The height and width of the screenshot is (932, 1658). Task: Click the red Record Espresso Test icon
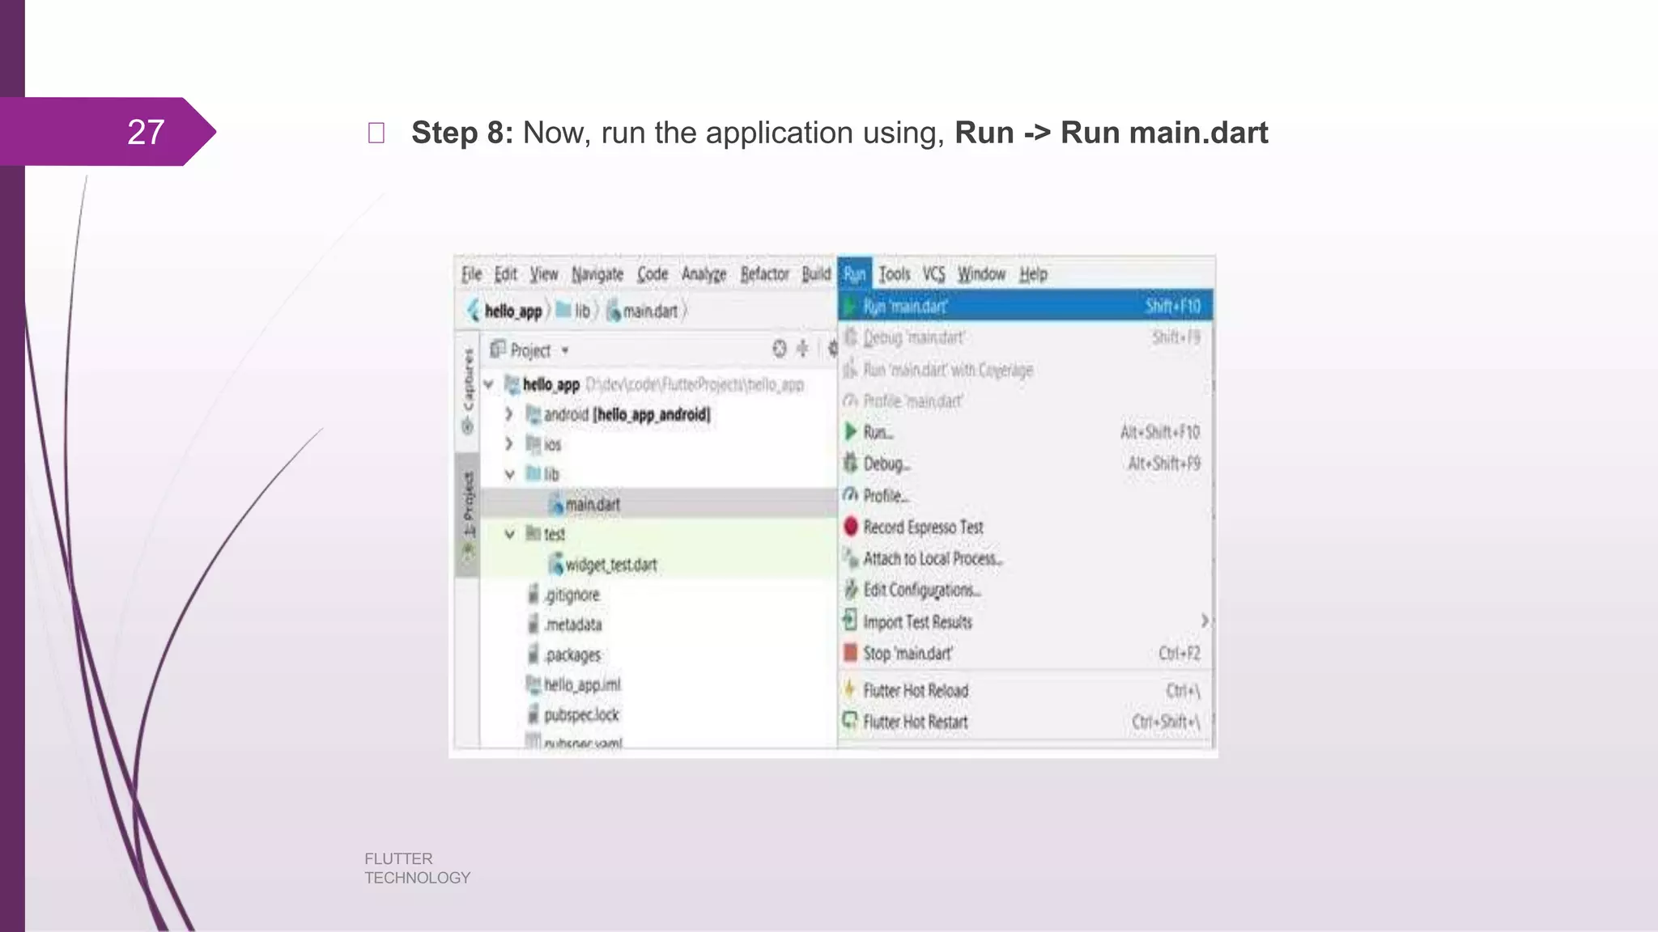tap(850, 527)
